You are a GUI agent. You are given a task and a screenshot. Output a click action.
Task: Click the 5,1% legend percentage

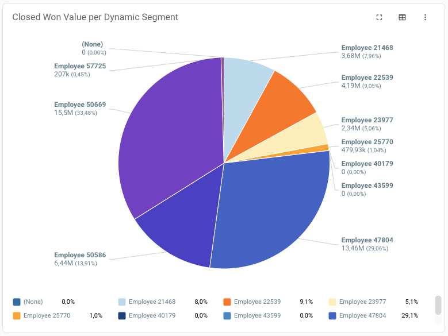click(x=411, y=302)
